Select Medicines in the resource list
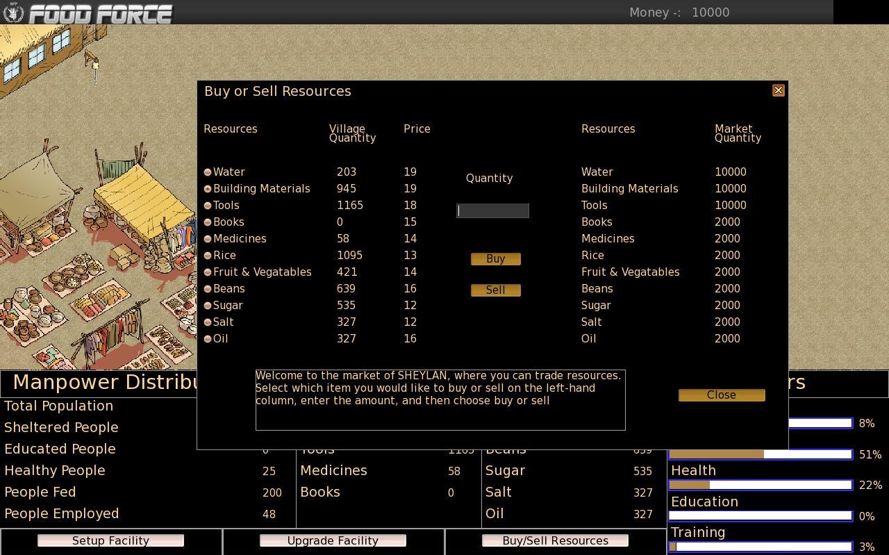Viewport: 889px width, 555px height. click(x=208, y=239)
